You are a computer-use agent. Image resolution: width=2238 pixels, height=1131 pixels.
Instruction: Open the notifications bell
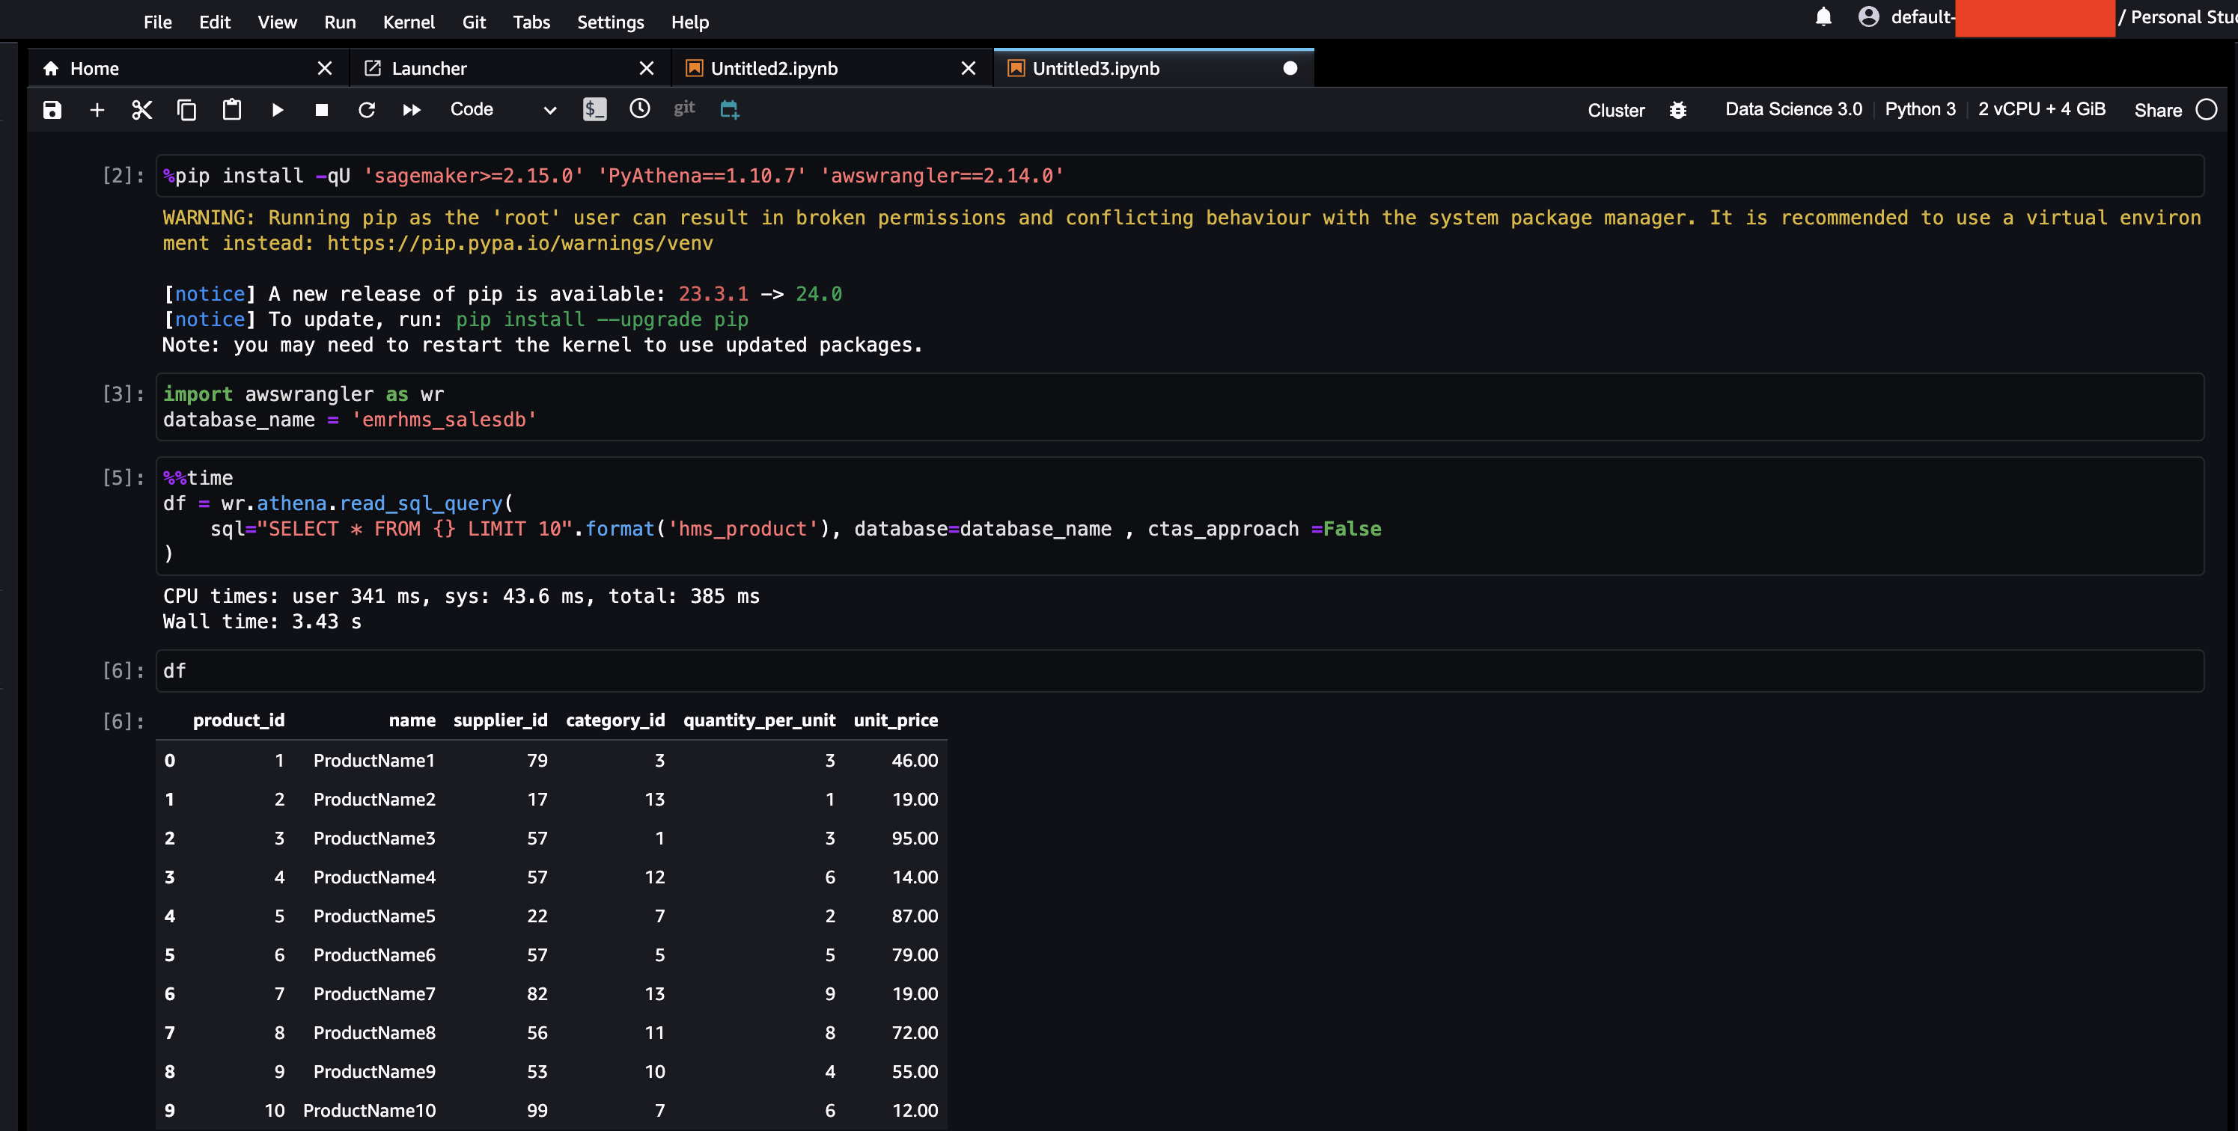[x=1823, y=16]
